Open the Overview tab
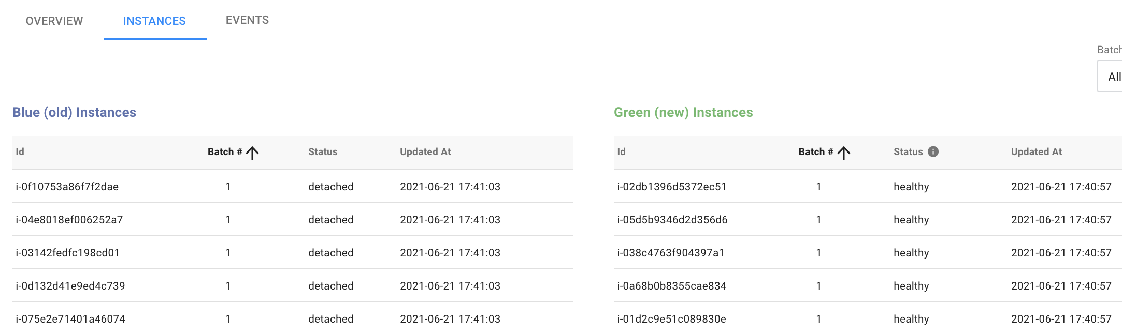Image resolution: width=1122 pixels, height=334 pixels. [54, 21]
